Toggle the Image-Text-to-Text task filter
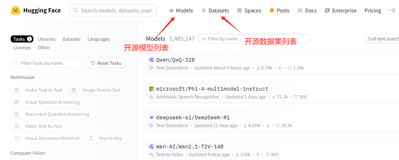The image size is (399, 160). pyautogui.click(x=96, y=90)
